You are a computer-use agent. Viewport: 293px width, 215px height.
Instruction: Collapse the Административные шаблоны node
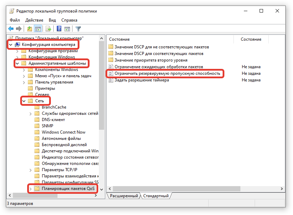click(17, 63)
